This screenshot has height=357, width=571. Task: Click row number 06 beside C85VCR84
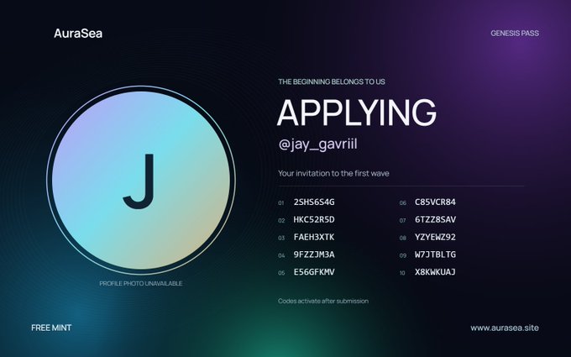pyautogui.click(x=403, y=203)
